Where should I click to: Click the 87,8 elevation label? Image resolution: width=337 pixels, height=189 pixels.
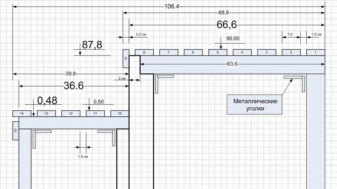coord(92,45)
